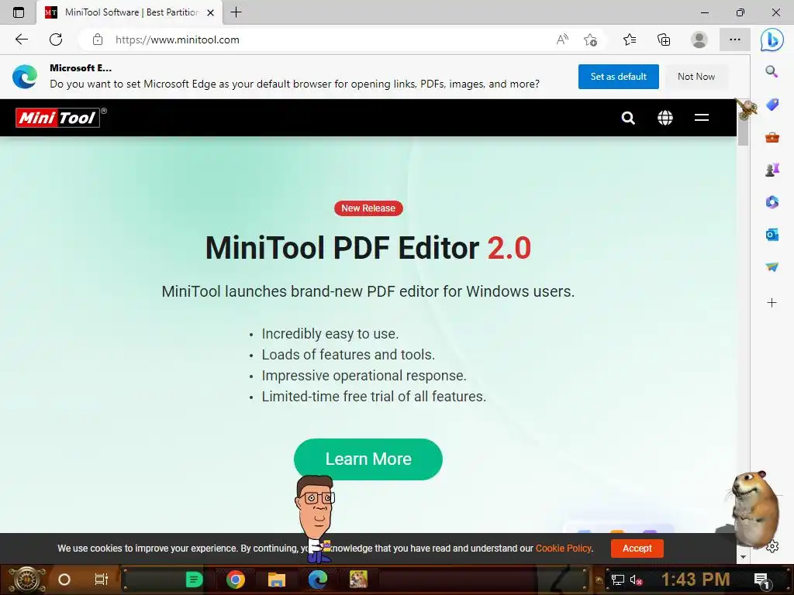Open File Explorer from the taskbar
Viewport: 794px width, 595px height.
click(x=277, y=580)
